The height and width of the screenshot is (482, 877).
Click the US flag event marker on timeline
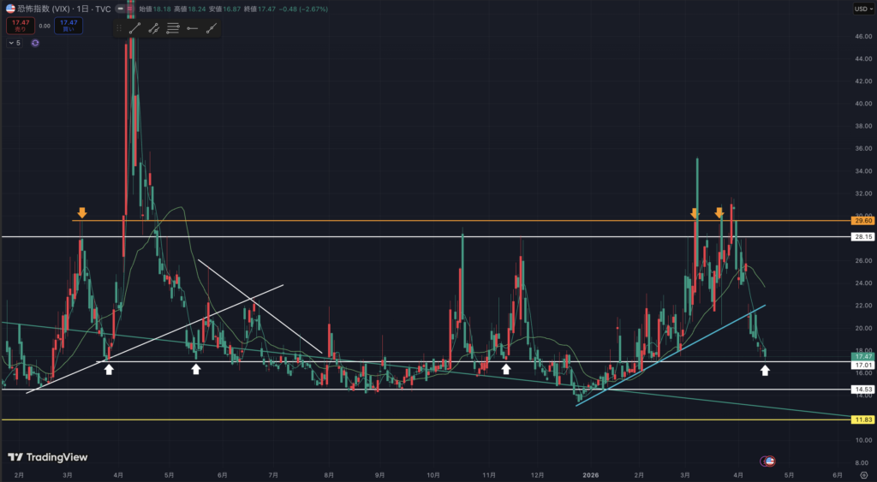(769, 461)
